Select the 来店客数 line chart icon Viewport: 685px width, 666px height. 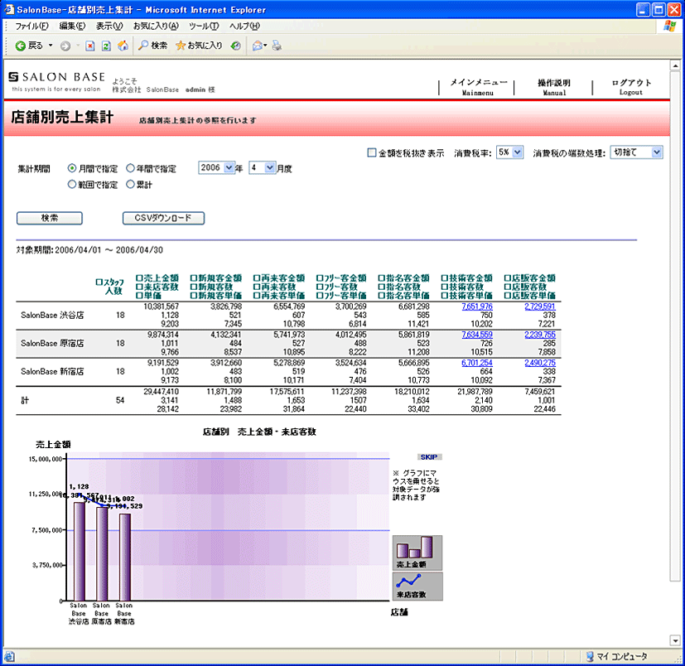coord(417,586)
